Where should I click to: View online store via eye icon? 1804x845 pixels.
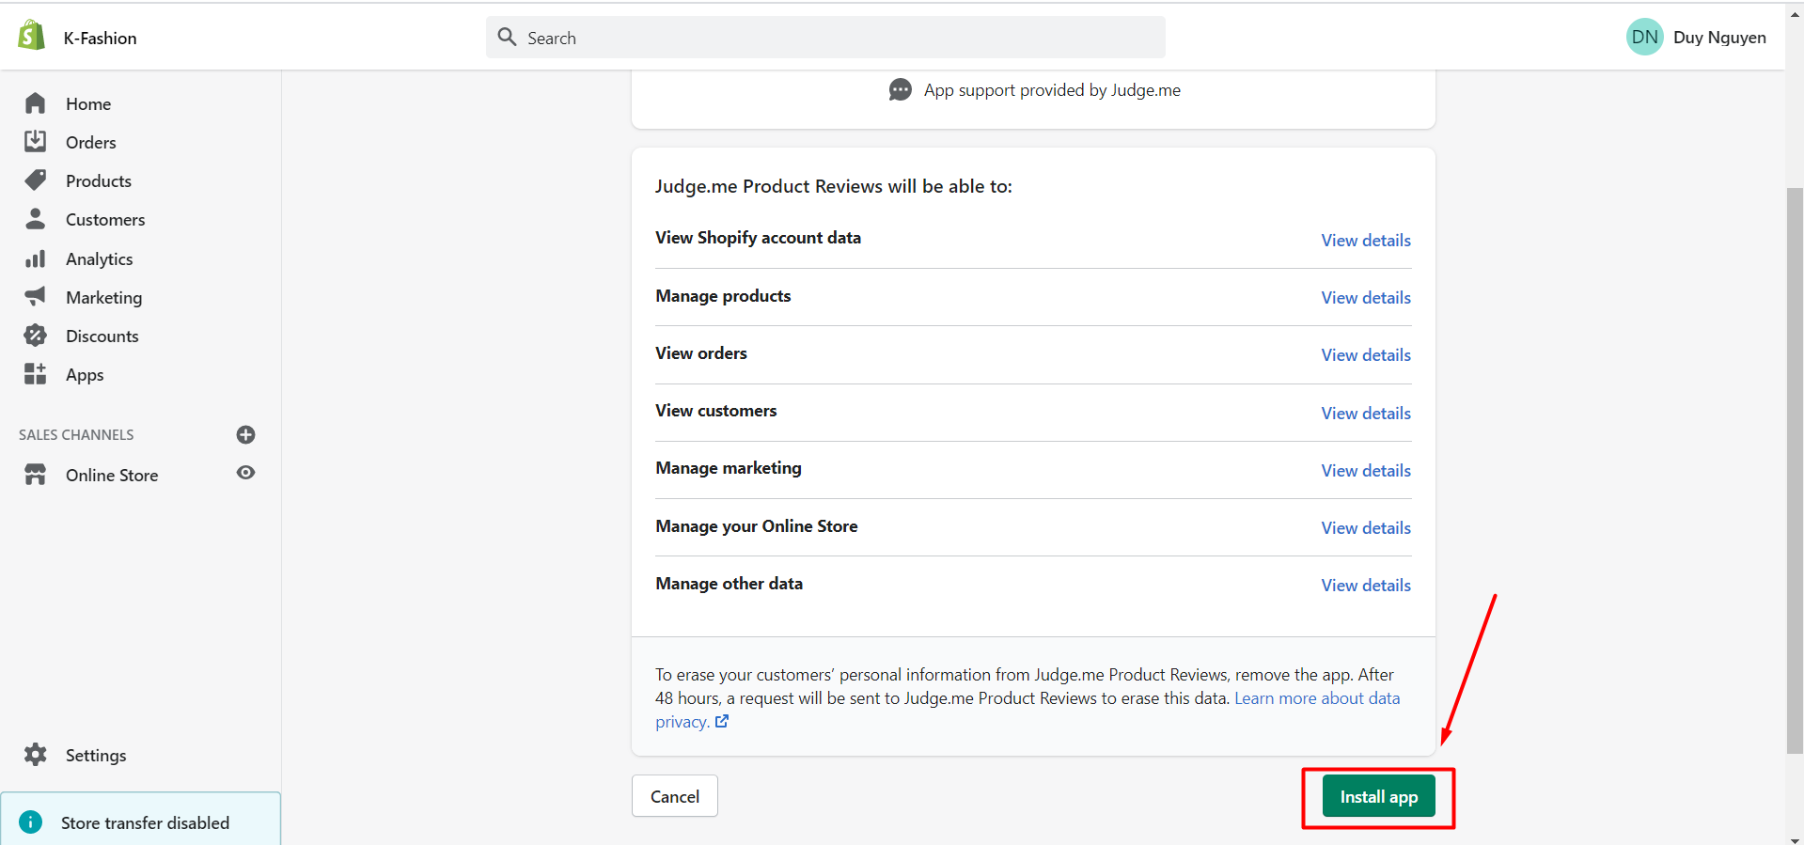(246, 473)
